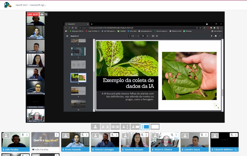The height and width of the screenshot is (156, 247).
Task: Click the LIVE 32:57 indicator badge
Action: (x=33, y=14)
